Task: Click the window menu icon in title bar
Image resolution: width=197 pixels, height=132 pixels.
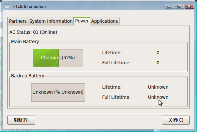Action: click(x=7, y=6)
